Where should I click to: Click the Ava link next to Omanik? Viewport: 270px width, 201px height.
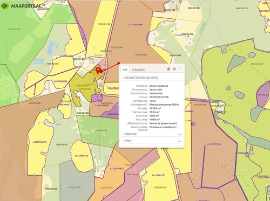[x=179, y=134]
